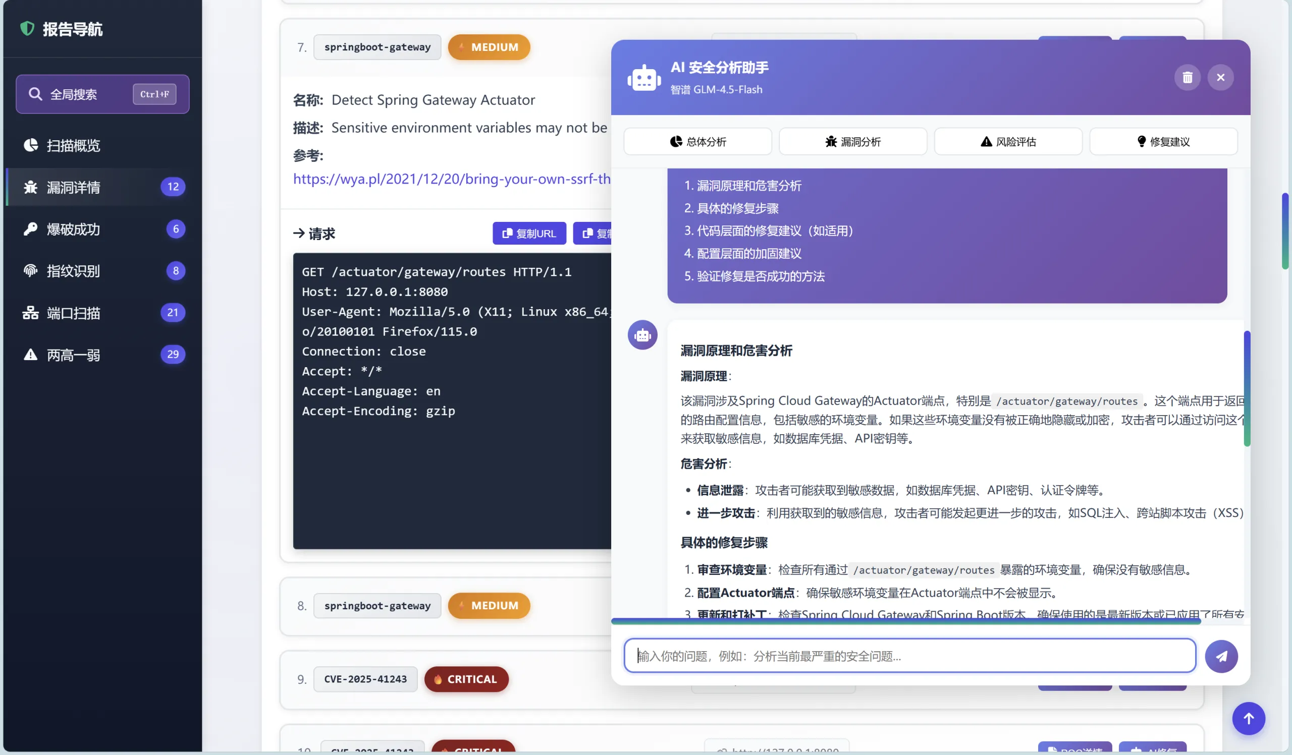Click the shield logo beside 报告导航
The image size is (1292, 755).
click(27, 29)
